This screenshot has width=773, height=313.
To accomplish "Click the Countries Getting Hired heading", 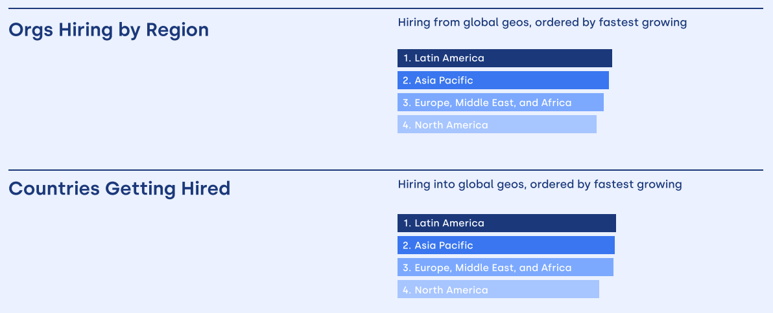I will point(120,189).
